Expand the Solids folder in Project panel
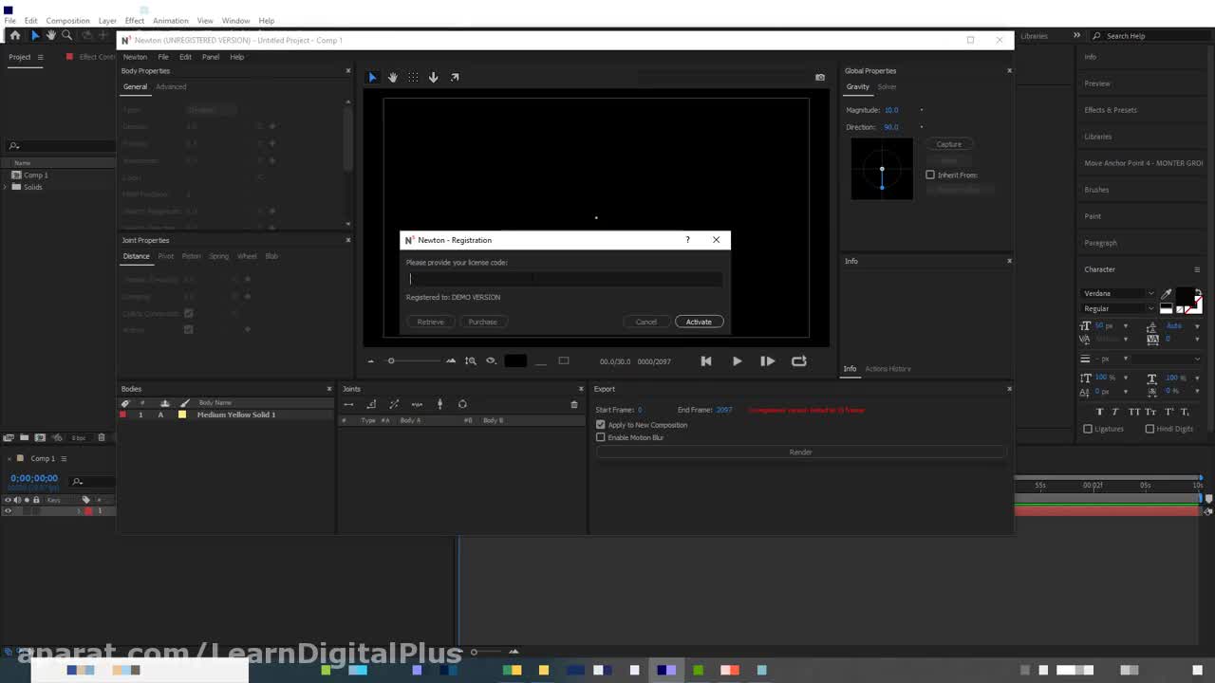1215x683 pixels. (6, 187)
